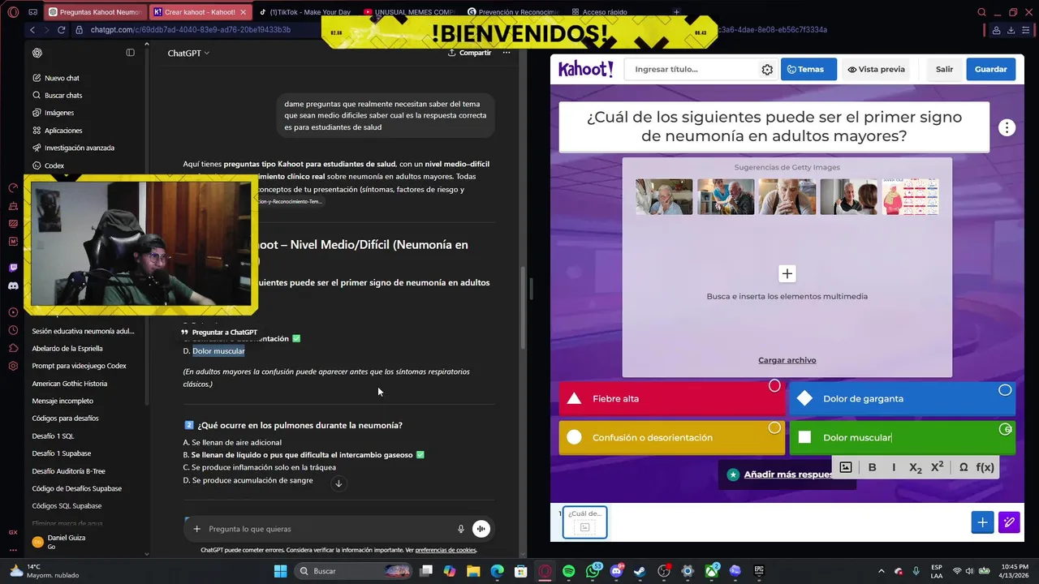Toggle subscript X₂ formatting
The image size is (1039, 584).
tap(915, 467)
